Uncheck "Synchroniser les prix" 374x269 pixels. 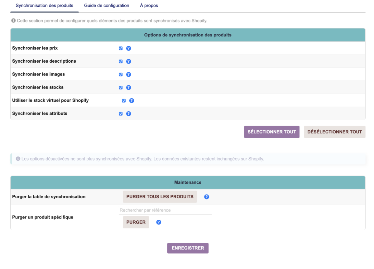coord(121,48)
